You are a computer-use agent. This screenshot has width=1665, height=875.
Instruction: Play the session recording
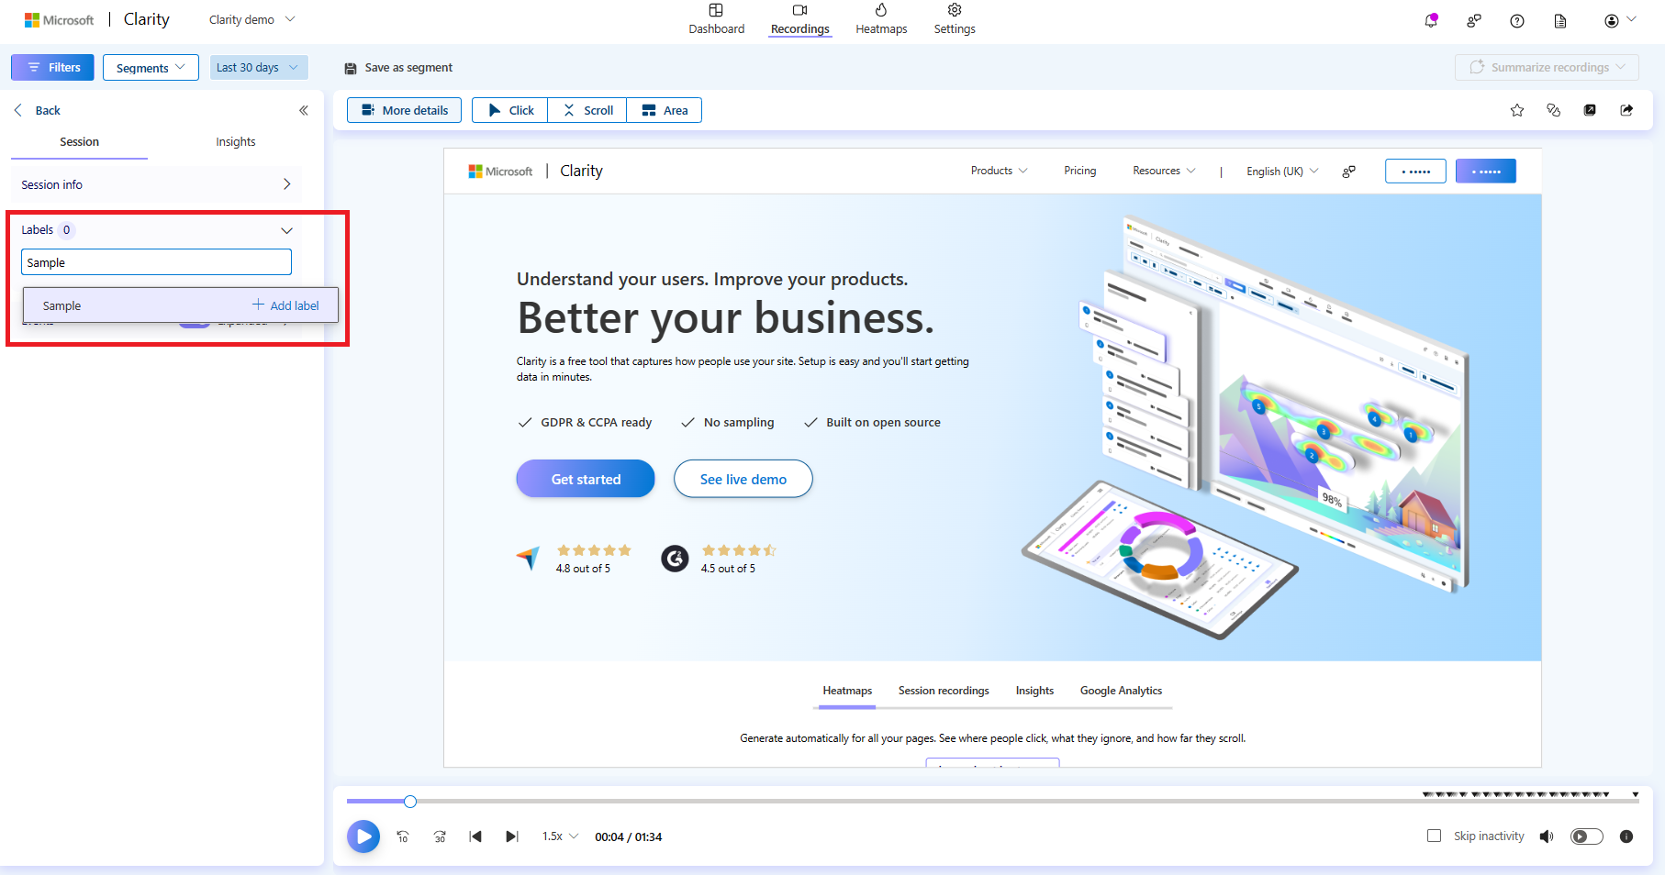[x=363, y=836]
